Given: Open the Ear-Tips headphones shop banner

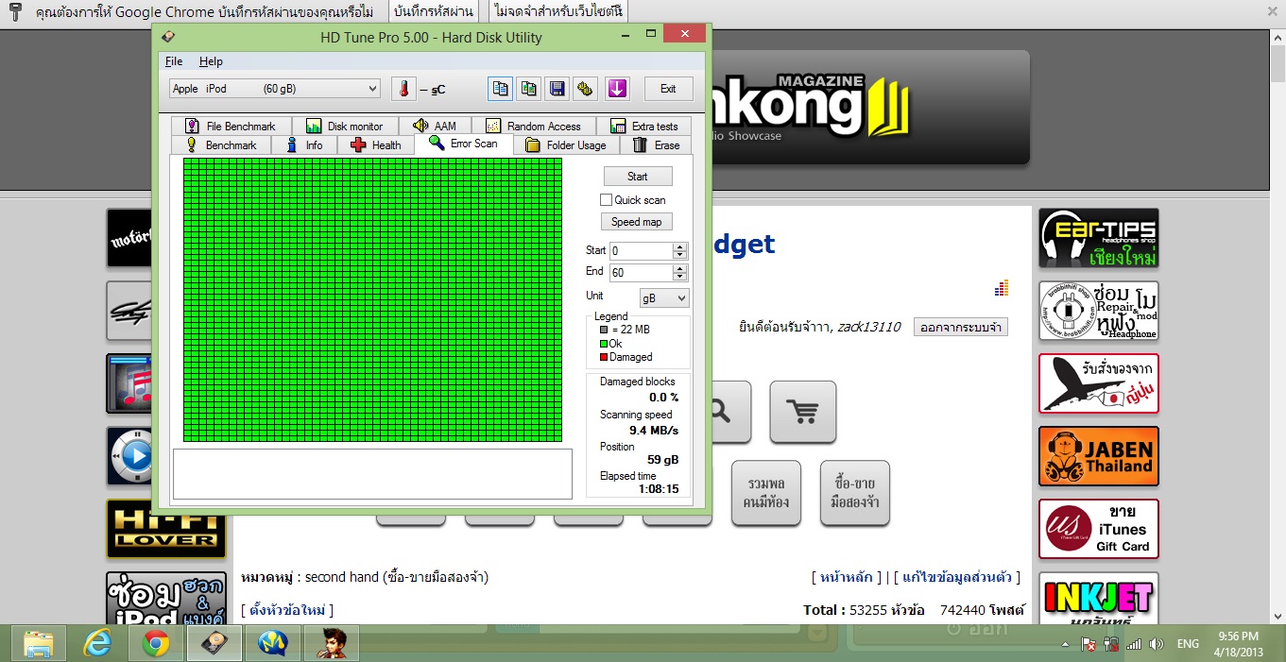Looking at the screenshot, I should click(1099, 238).
